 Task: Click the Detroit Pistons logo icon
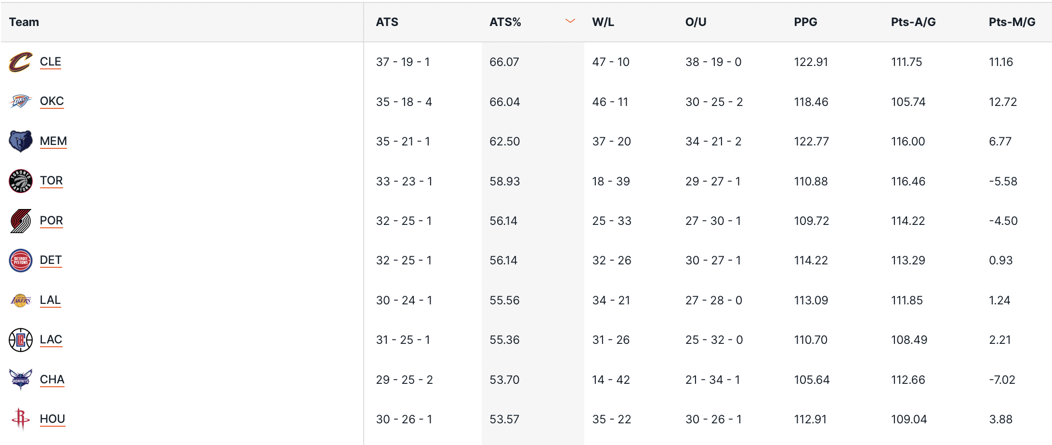point(20,261)
